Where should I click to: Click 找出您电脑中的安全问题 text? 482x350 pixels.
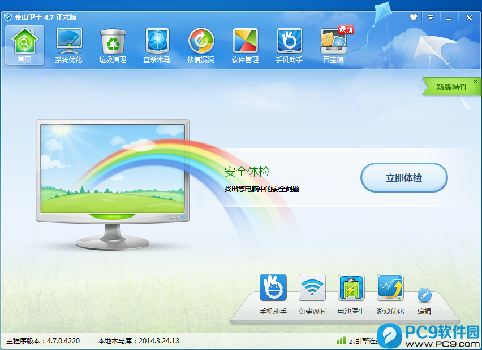262,189
